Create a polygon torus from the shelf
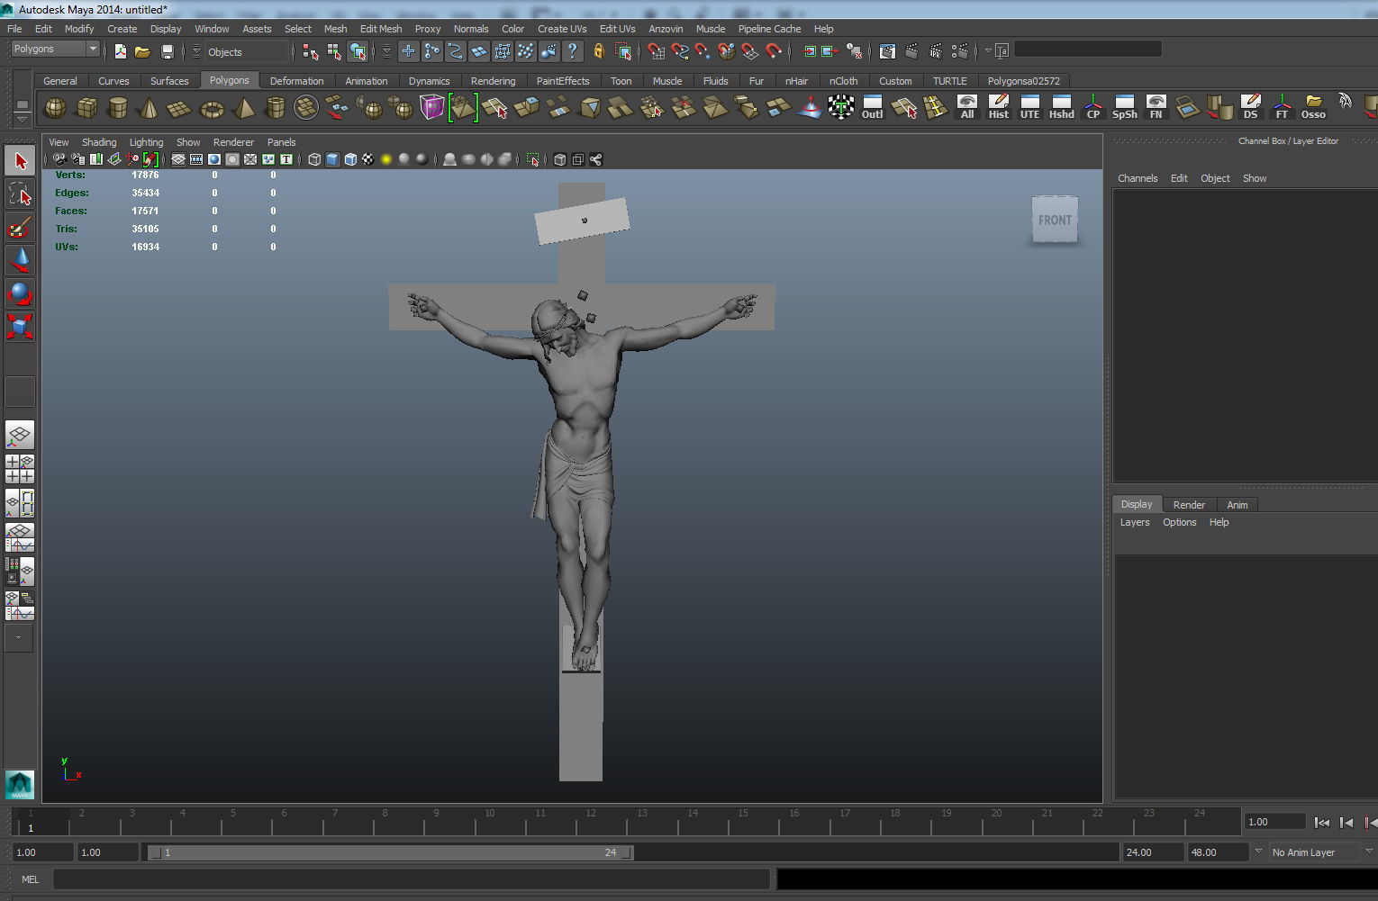 click(x=212, y=108)
